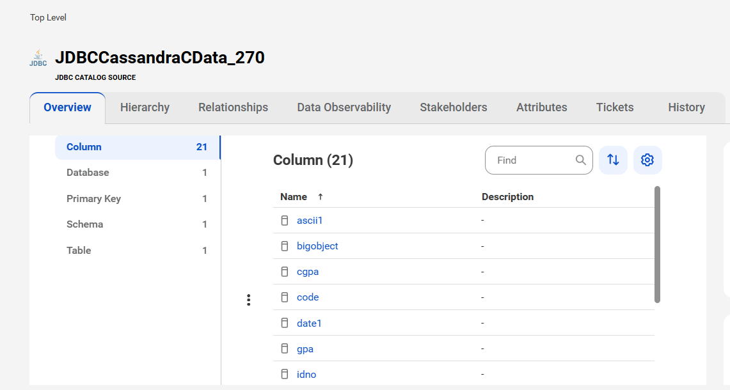Toggle sort arrow on Name header

321,197
